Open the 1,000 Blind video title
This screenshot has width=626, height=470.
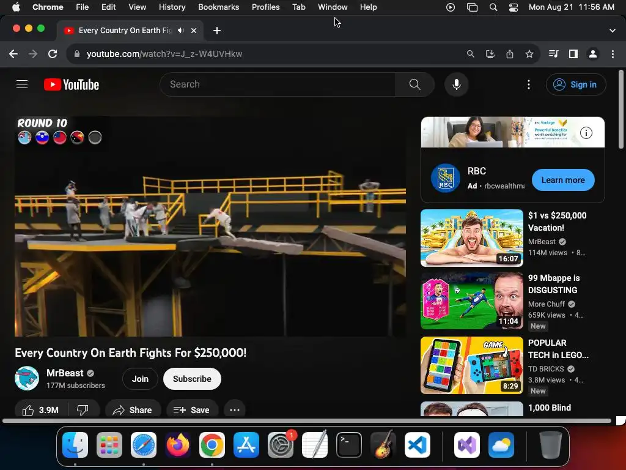pyautogui.click(x=550, y=408)
